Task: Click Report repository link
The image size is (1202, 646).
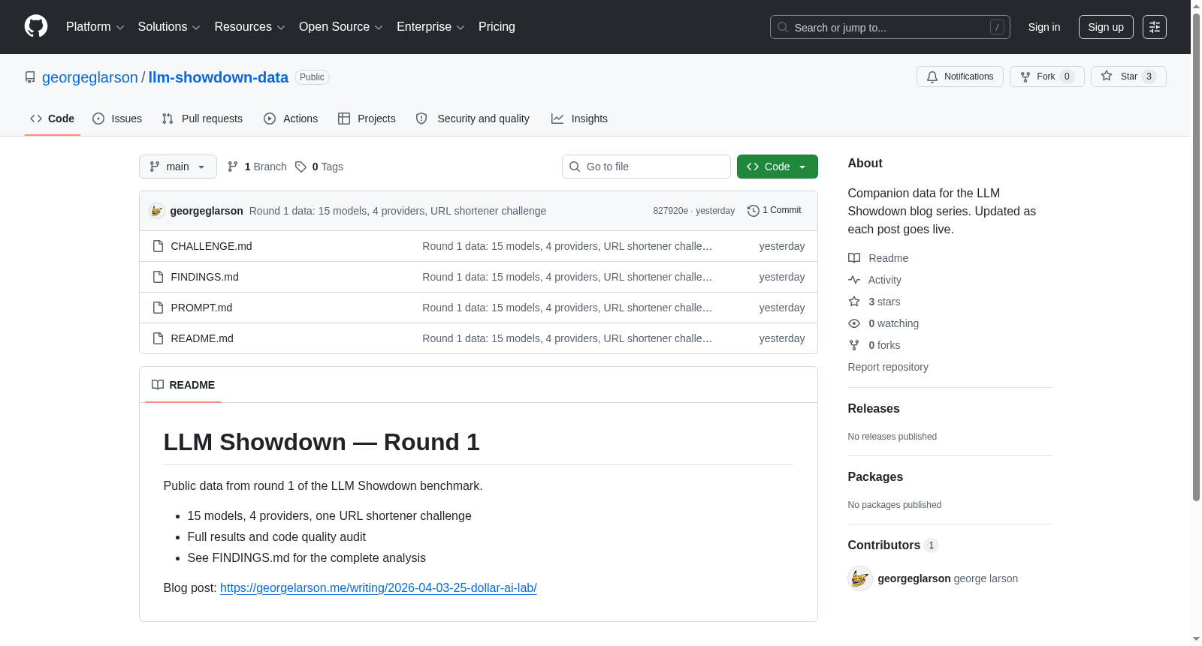Action: click(888, 367)
